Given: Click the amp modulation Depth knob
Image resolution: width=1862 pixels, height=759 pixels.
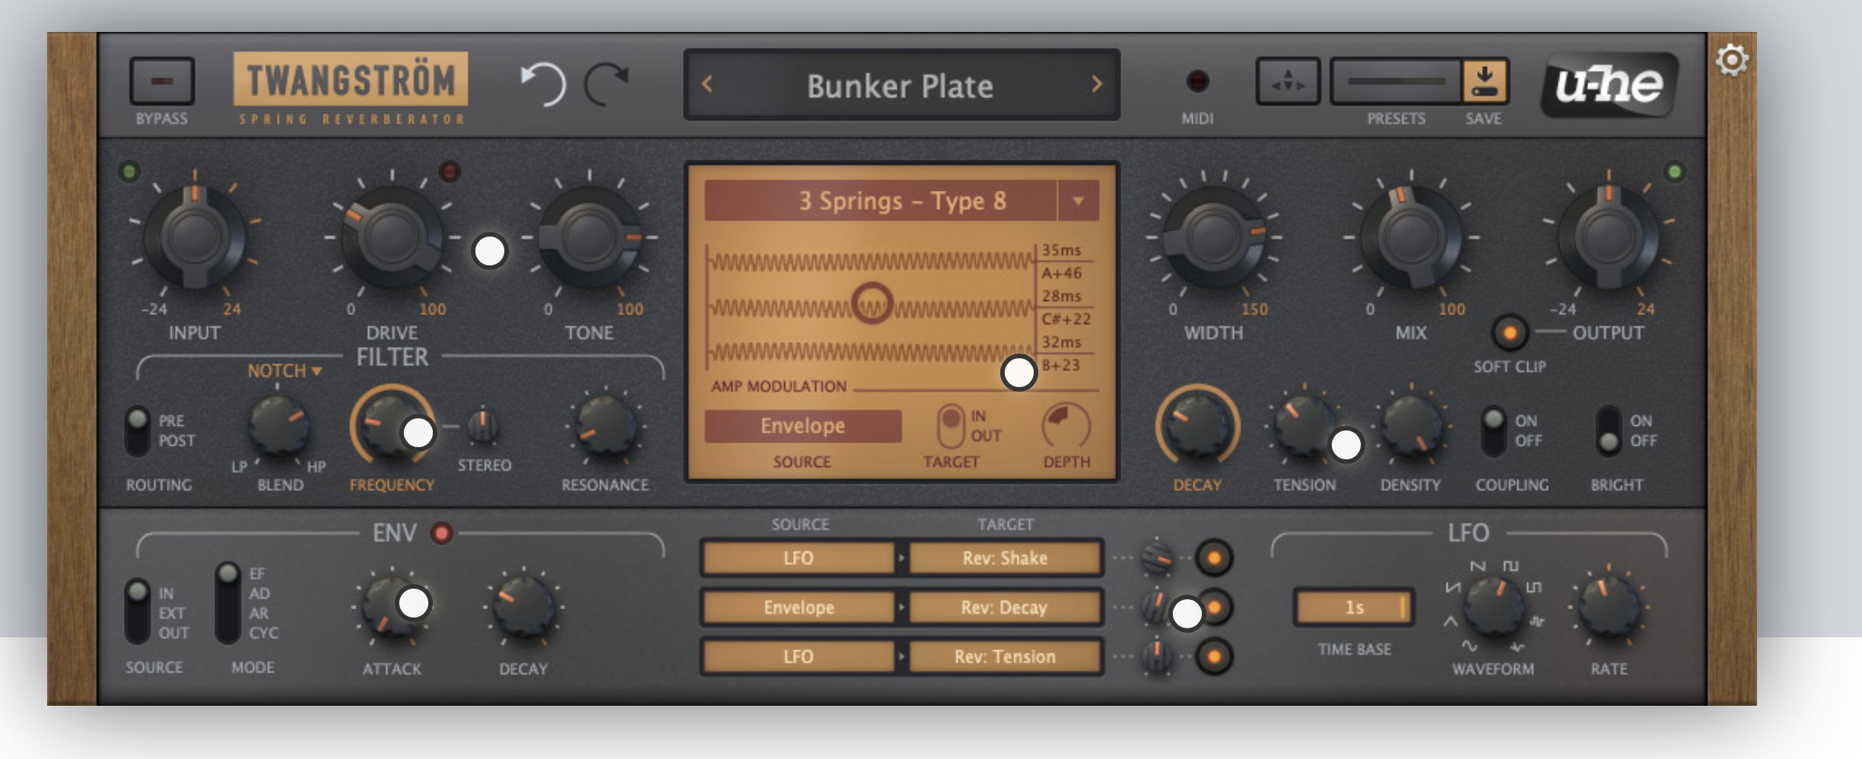Looking at the screenshot, I should point(1066,425).
